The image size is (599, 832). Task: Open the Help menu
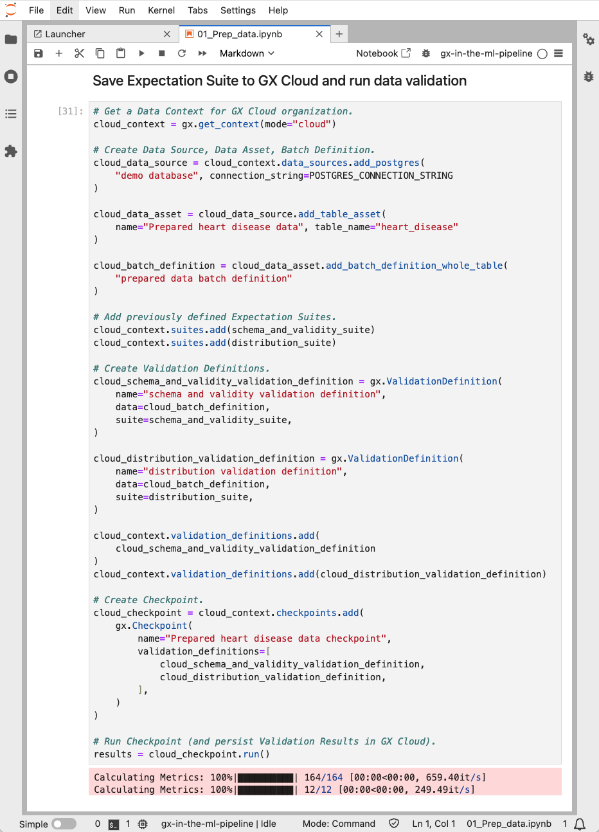click(278, 10)
